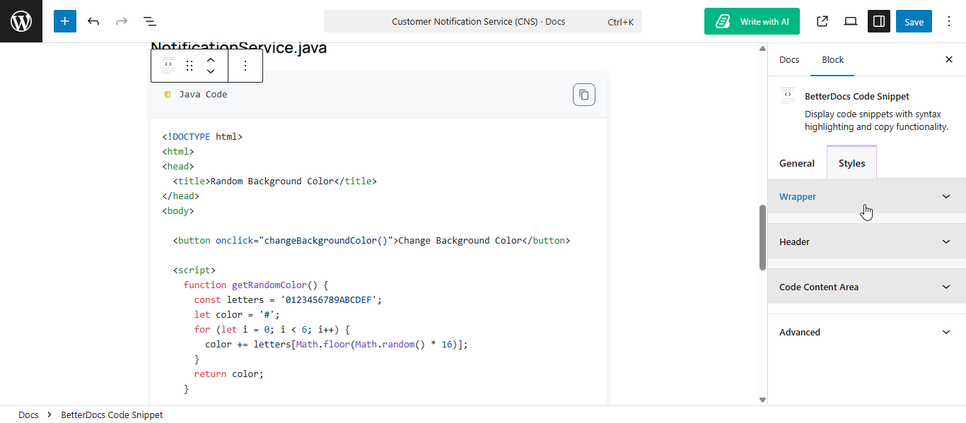Click the scrollbar up arrow
966x423 pixels.
(762, 48)
